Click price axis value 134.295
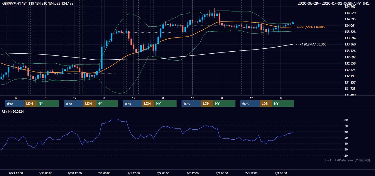 coord(350,19)
